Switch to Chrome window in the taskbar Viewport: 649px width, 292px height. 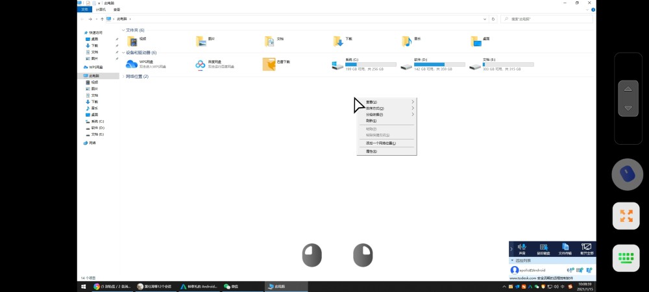pos(112,286)
